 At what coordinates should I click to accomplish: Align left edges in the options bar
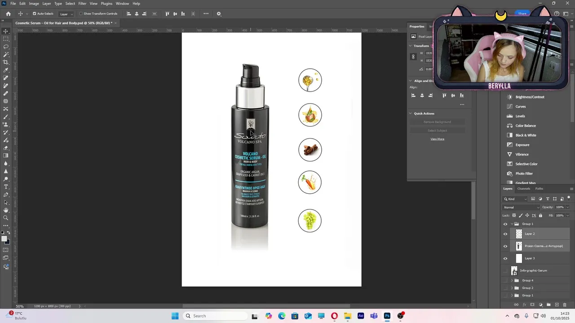click(x=128, y=13)
